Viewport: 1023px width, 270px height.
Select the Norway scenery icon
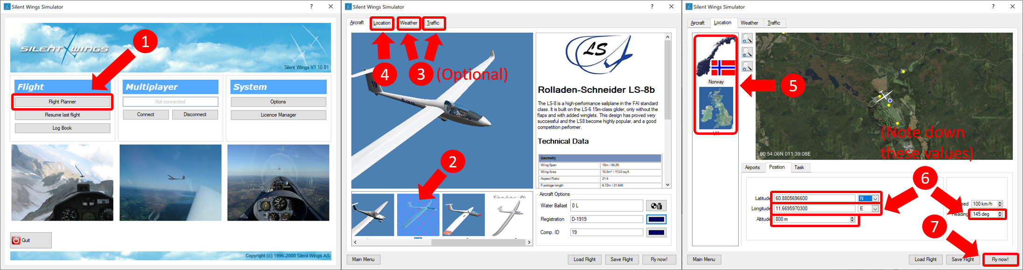pyautogui.click(x=716, y=61)
